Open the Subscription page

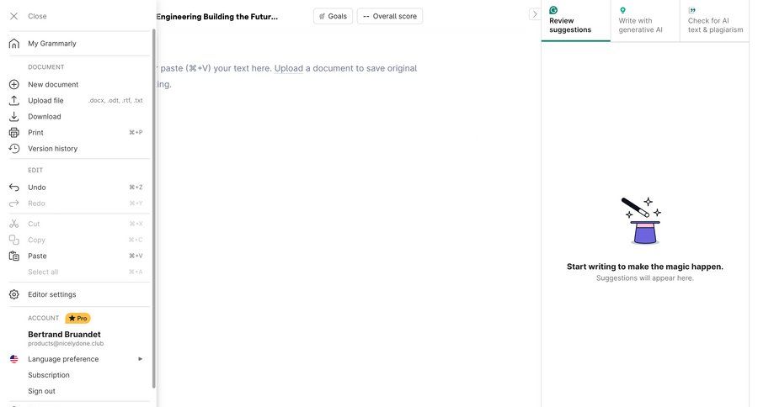coord(49,375)
